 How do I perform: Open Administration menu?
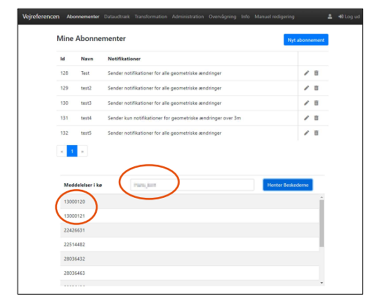(188, 17)
